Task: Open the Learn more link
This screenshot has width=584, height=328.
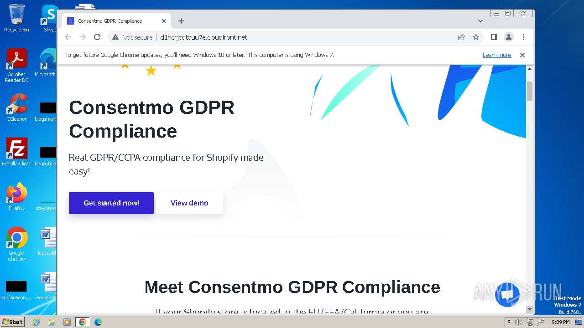Action: coord(497,55)
